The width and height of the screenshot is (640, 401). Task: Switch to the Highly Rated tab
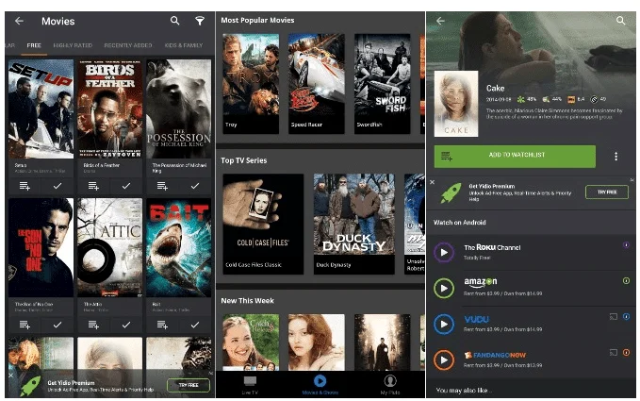(73, 45)
